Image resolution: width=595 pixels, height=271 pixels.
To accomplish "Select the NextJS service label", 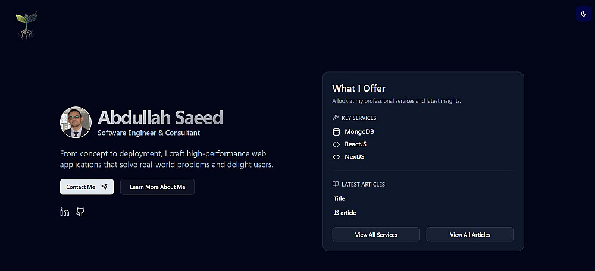I will pyautogui.click(x=355, y=157).
